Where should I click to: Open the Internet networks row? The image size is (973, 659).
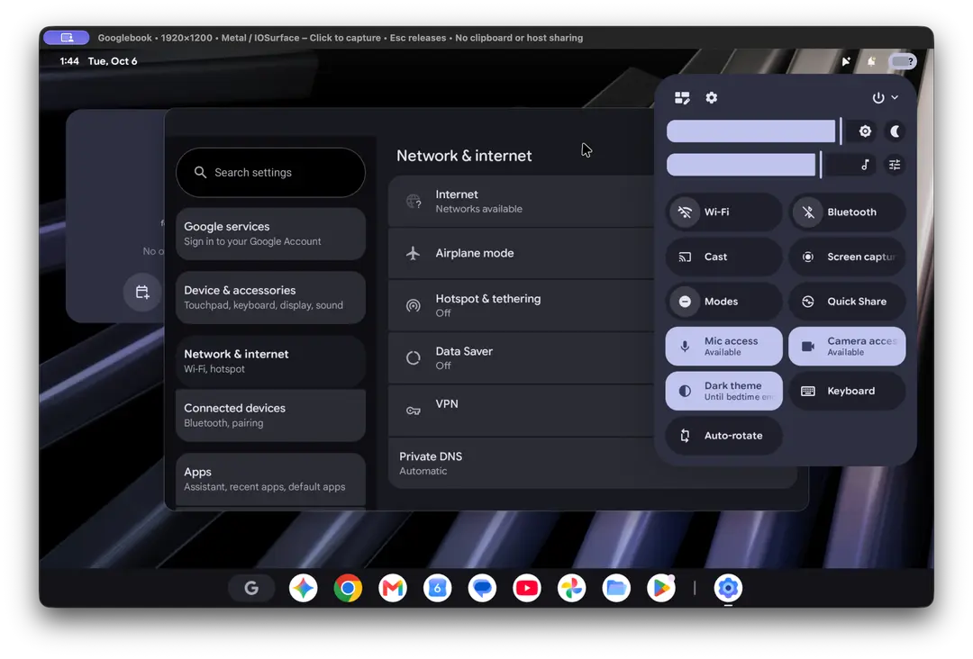pos(522,202)
